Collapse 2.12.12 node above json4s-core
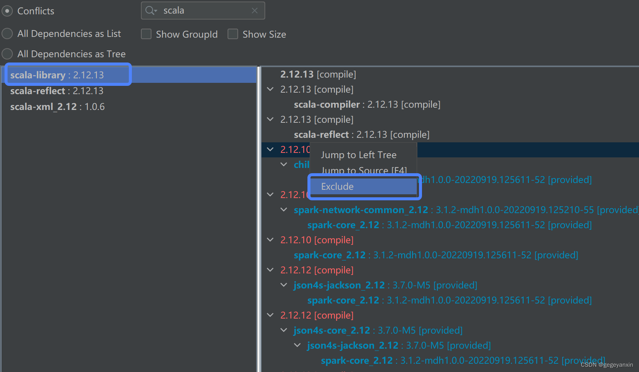The image size is (639, 372). click(270, 315)
